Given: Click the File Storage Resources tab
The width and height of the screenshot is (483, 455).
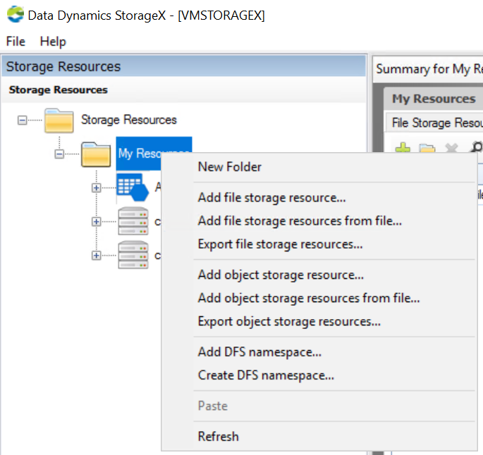Looking at the screenshot, I should tap(435, 123).
